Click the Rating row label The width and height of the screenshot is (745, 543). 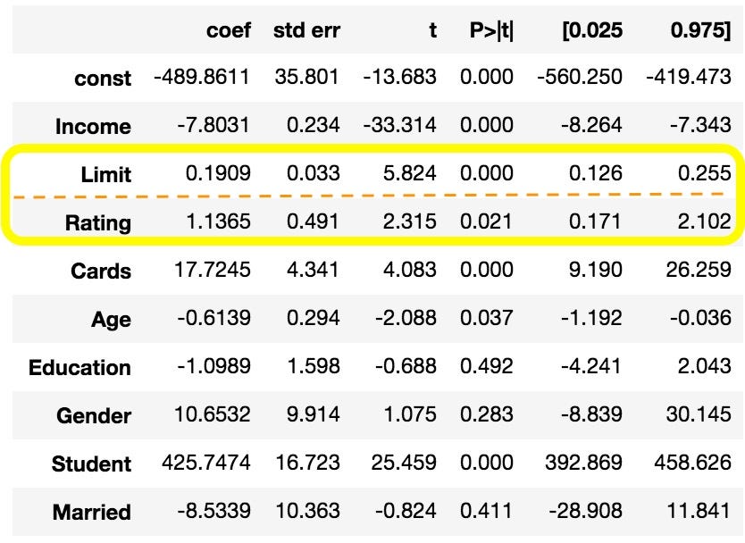[x=98, y=222]
